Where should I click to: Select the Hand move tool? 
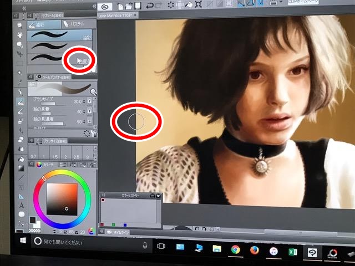click(x=20, y=35)
